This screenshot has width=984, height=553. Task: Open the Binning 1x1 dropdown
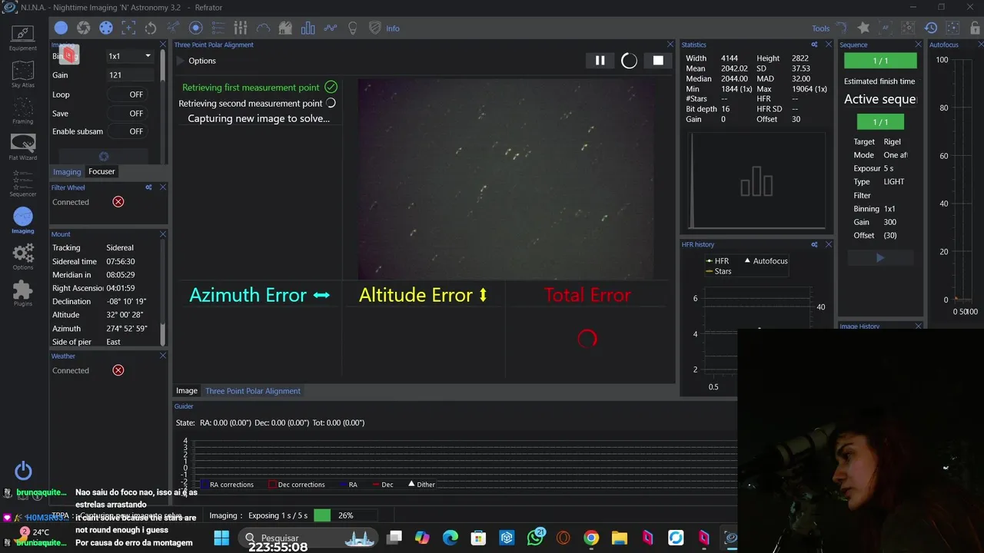click(x=129, y=56)
